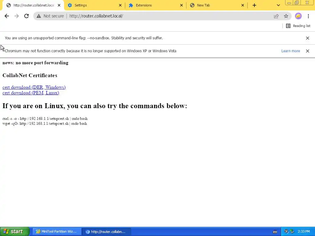Click the Extensions tab puzzle icon
The height and width of the screenshot is (236, 315).
tap(131, 5)
